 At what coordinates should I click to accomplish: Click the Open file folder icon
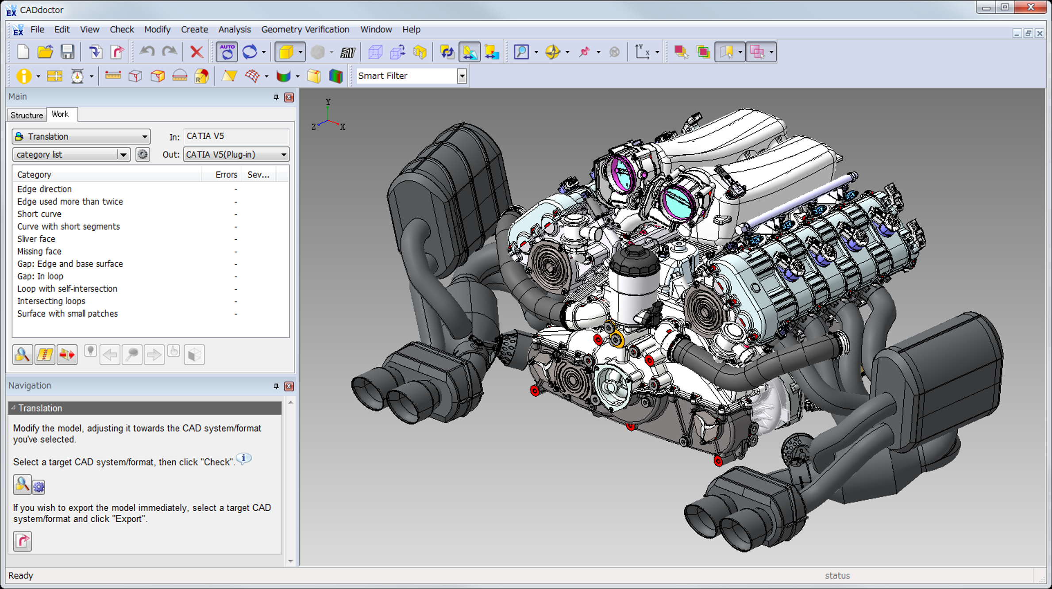[x=45, y=52]
